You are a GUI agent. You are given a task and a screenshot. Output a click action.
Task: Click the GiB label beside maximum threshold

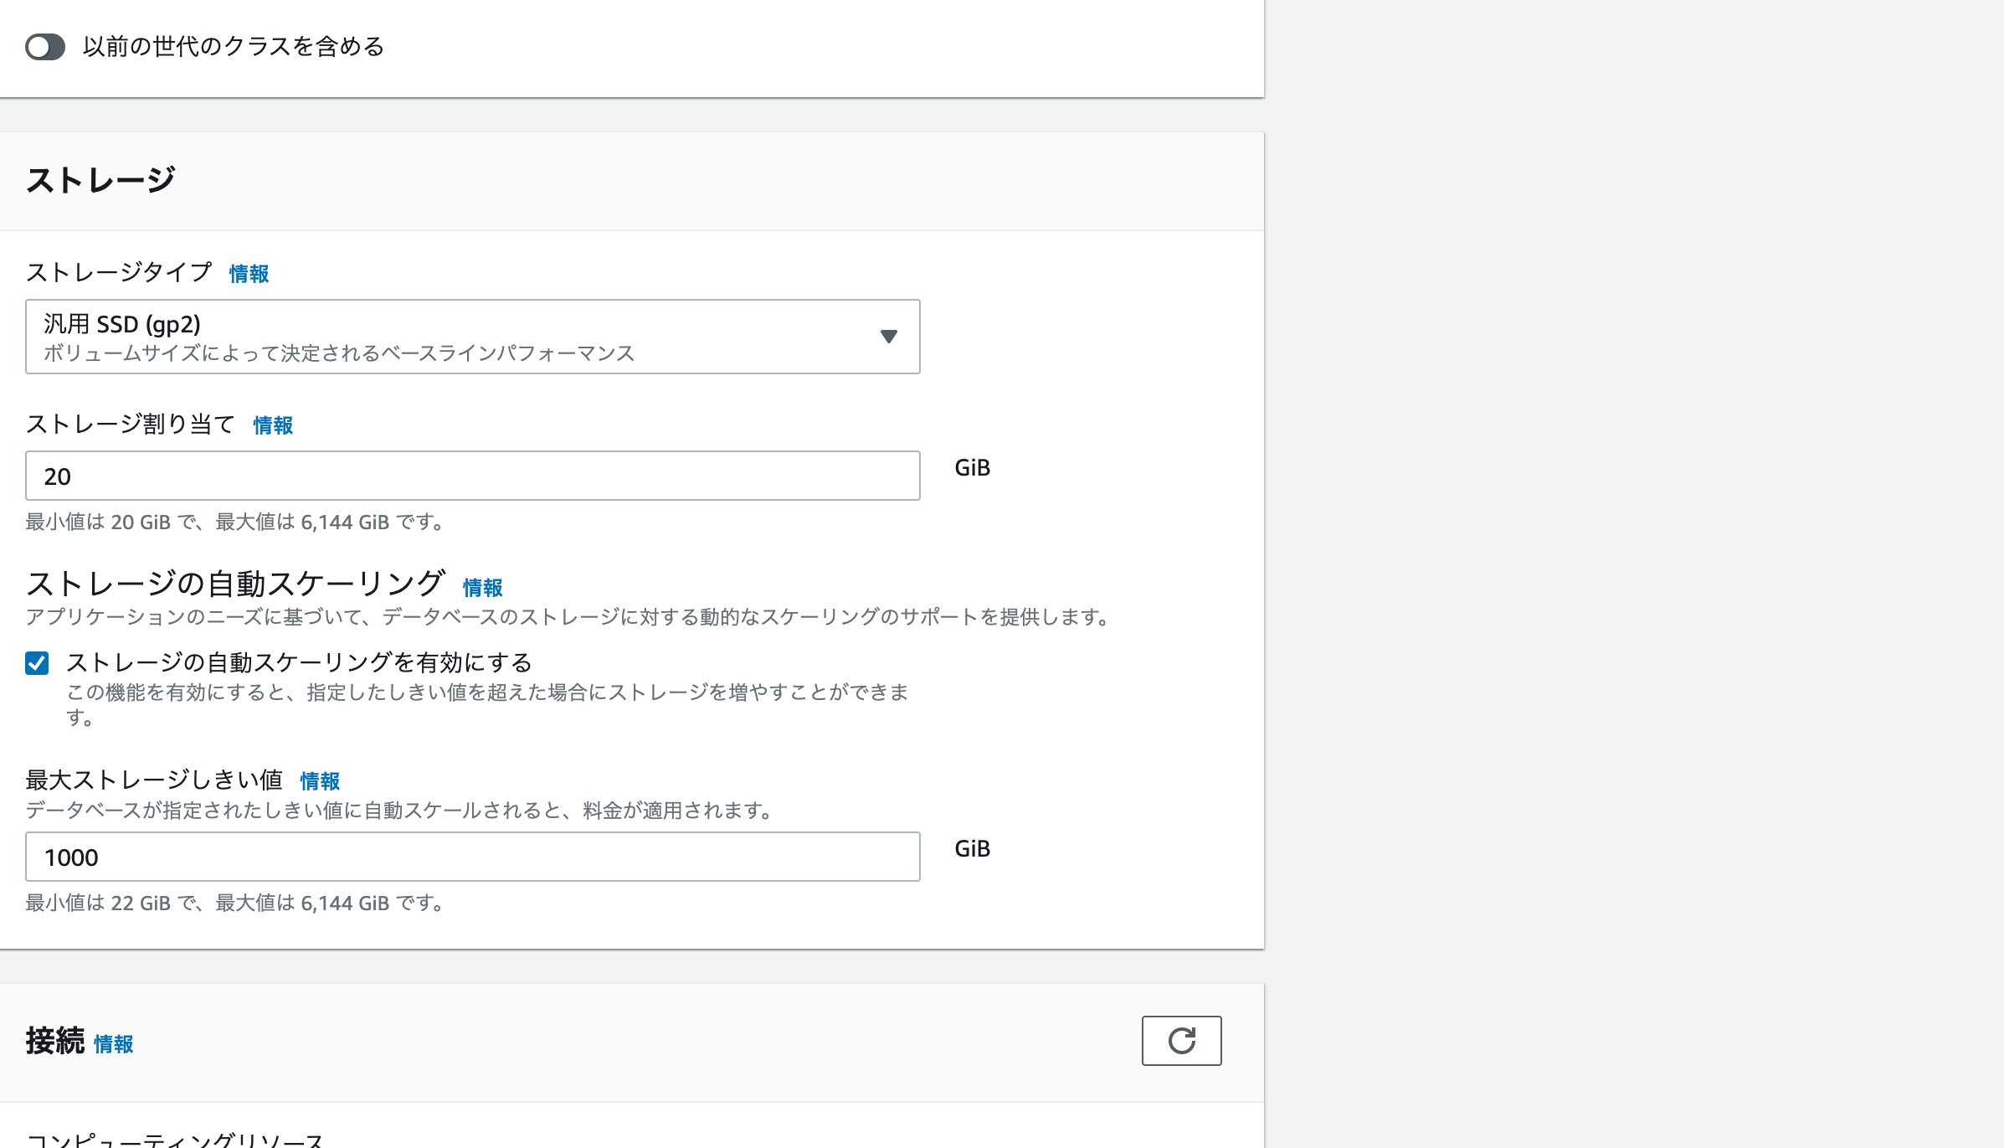tap(972, 847)
